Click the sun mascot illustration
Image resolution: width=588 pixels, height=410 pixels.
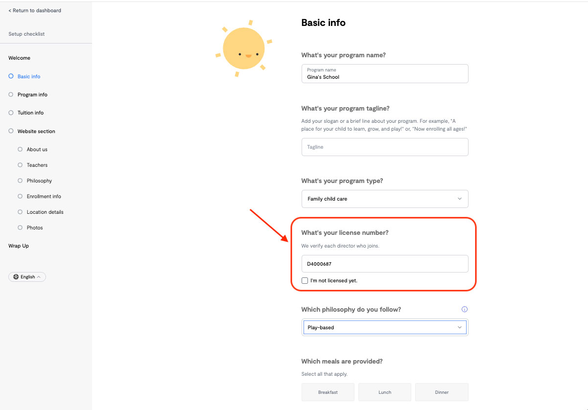click(x=244, y=49)
